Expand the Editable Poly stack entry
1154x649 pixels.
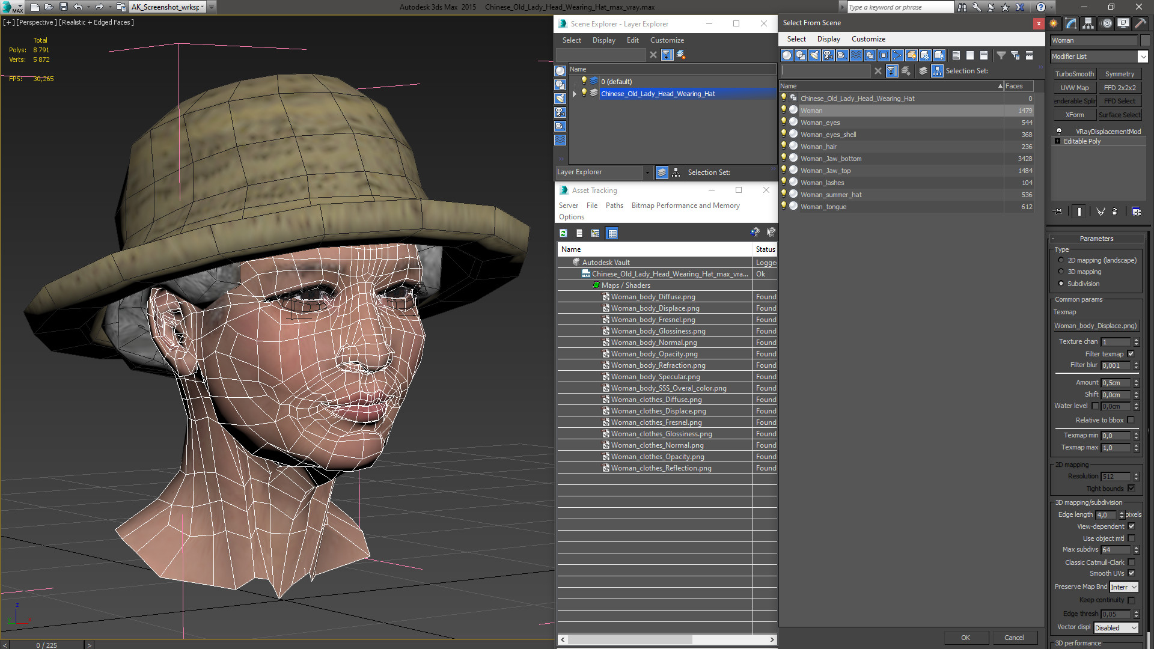[x=1058, y=141]
